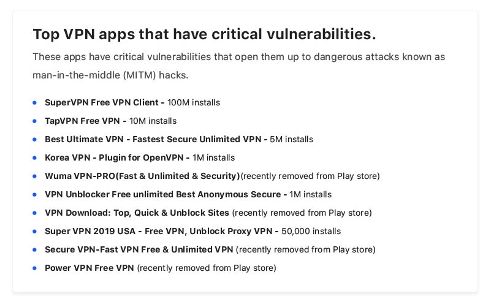Click the bullet next to TapVPN Free VPN
Image resolution: width=491 pixels, height=307 pixels.
pyautogui.click(x=35, y=121)
